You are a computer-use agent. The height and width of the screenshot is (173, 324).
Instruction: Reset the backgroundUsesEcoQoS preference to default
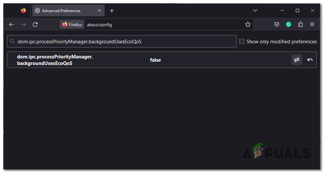point(310,60)
